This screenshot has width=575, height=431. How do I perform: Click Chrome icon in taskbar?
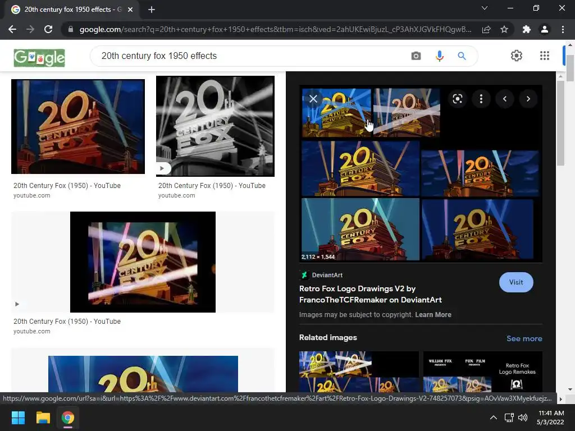68,418
